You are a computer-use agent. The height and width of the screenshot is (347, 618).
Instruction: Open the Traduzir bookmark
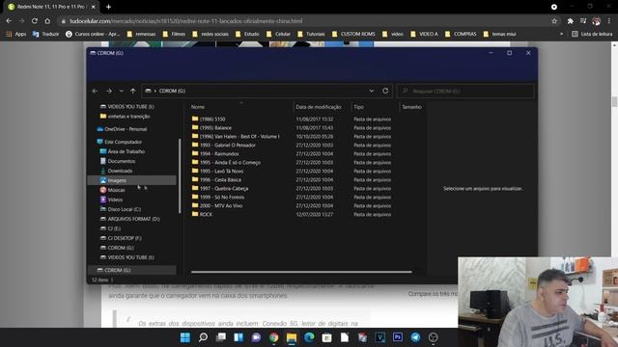pyautogui.click(x=46, y=34)
